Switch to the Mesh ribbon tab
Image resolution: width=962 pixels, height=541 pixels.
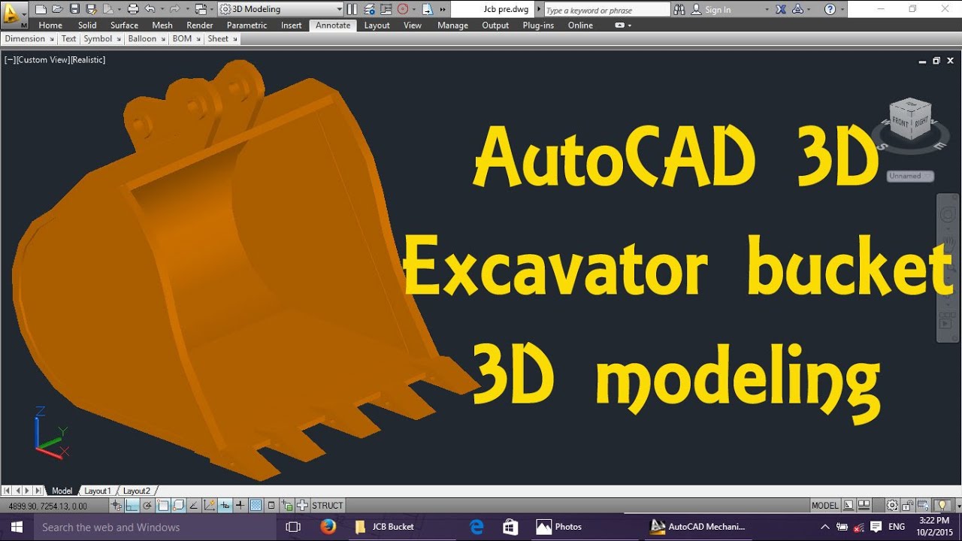162,25
